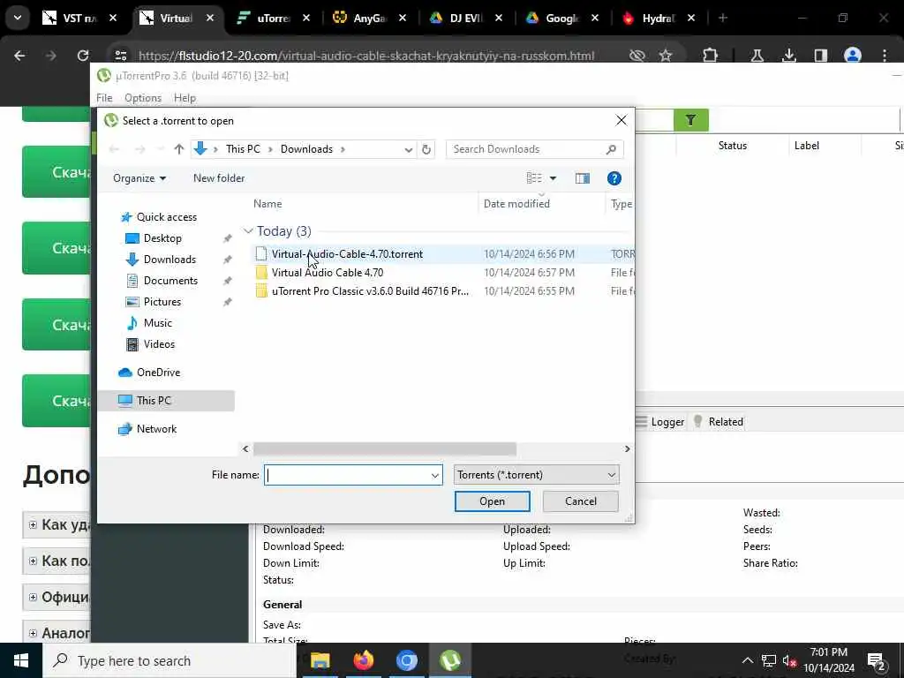Expand address bar history dropdown
The height and width of the screenshot is (678, 904).
click(x=408, y=149)
